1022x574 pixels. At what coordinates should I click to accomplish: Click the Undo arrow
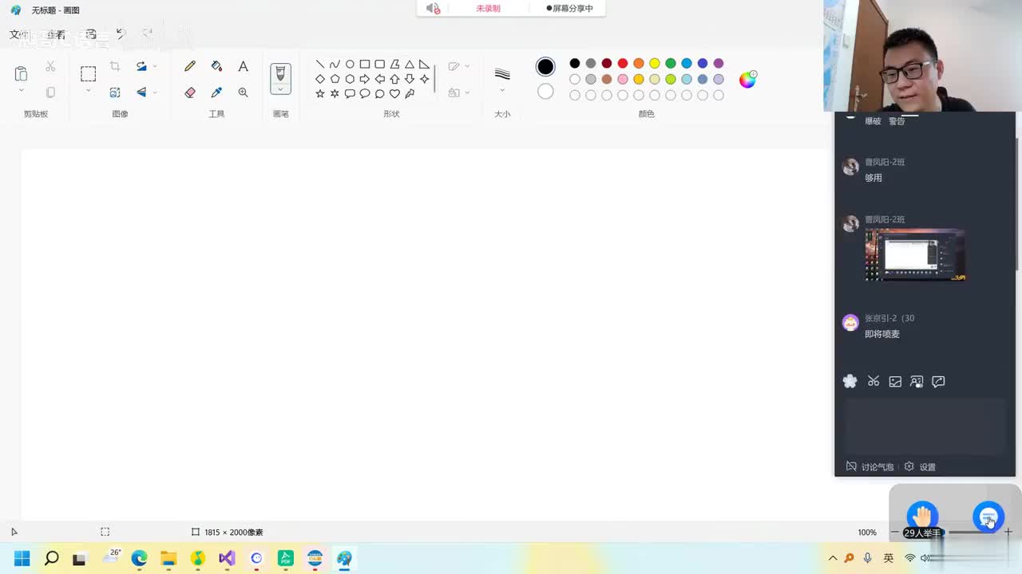[121, 34]
